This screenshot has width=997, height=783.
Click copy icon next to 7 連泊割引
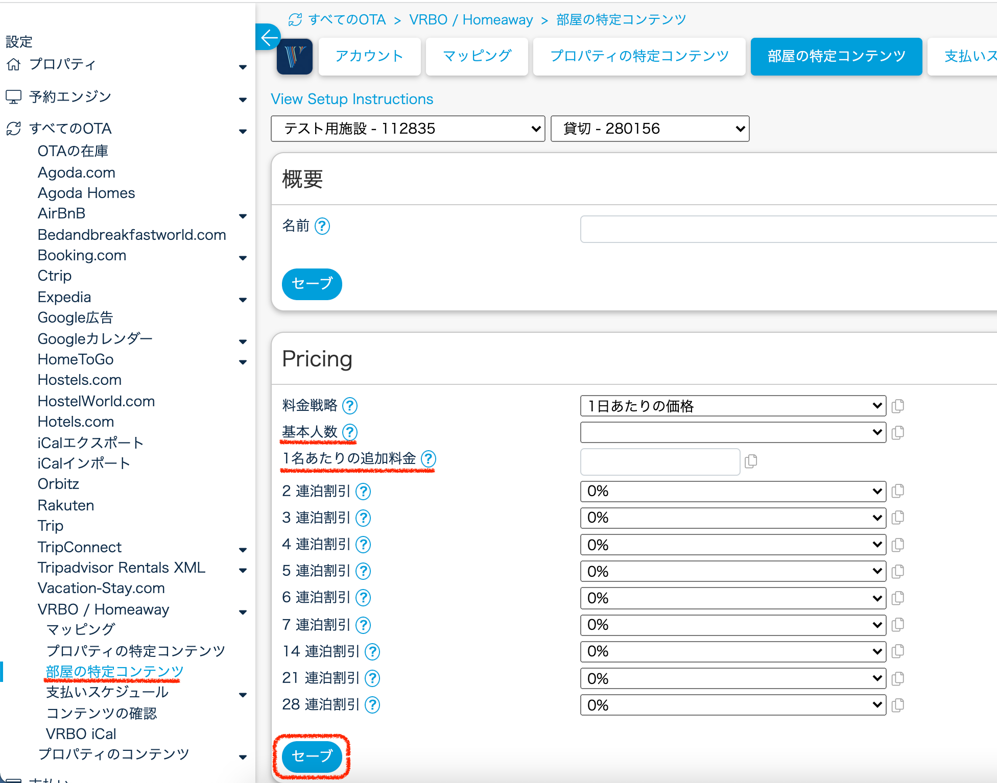pos(897,625)
